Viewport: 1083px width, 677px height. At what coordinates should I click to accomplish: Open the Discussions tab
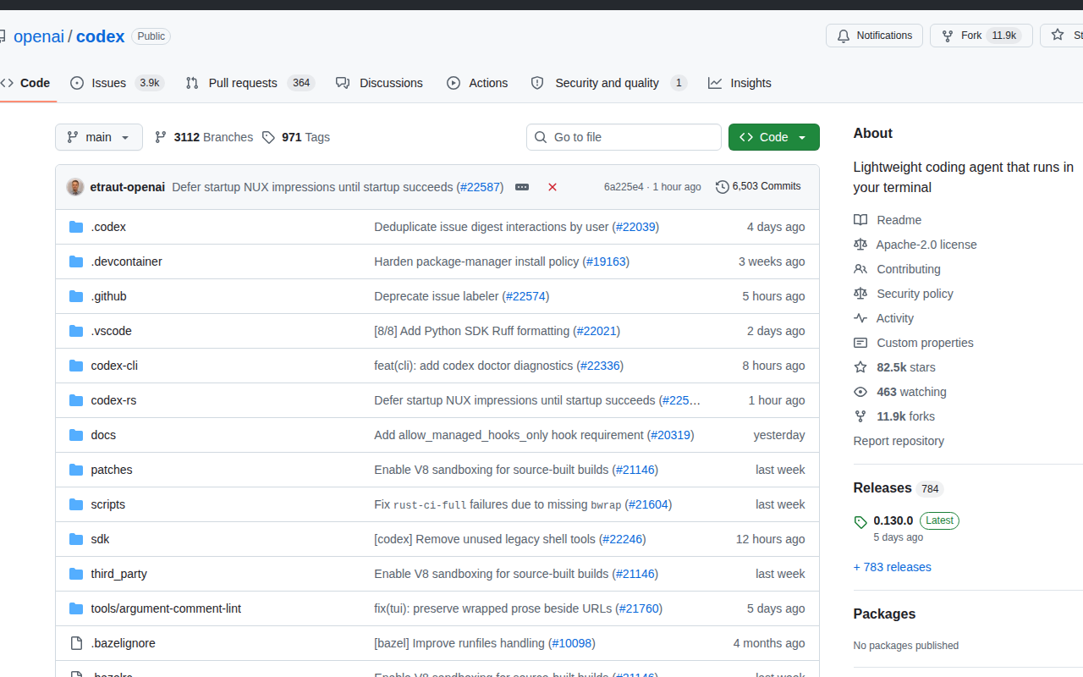point(379,83)
